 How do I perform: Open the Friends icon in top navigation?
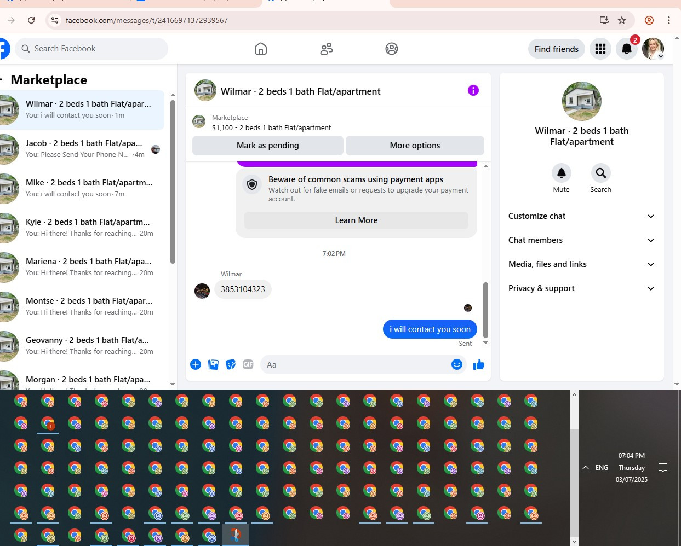point(327,49)
